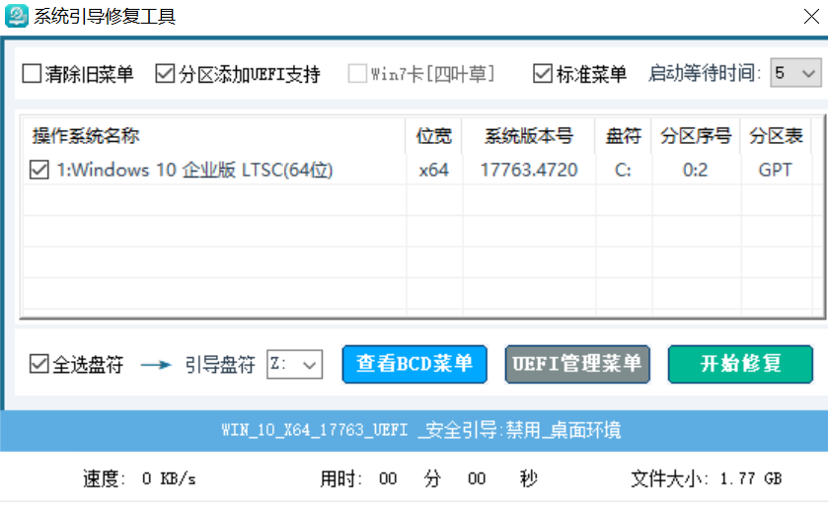This screenshot has height=505, width=828.
Task: Open the 引导盘符 Z: drive dropdown
Action: click(x=295, y=364)
